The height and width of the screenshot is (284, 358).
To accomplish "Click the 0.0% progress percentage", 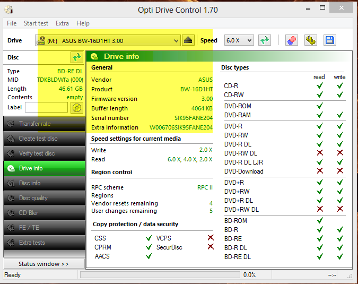I will click(249, 275).
